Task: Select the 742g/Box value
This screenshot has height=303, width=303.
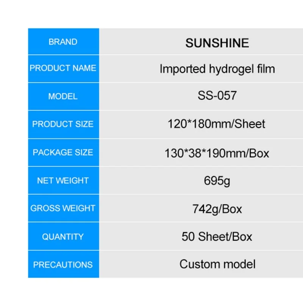Action: tap(217, 209)
